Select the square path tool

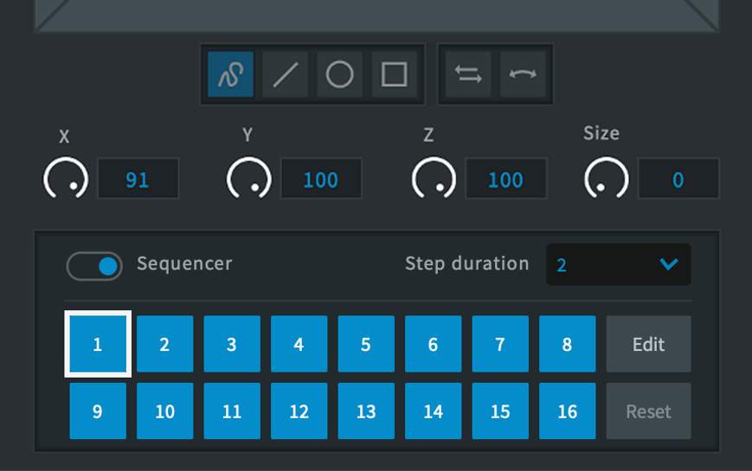pyautogui.click(x=395, y=75)
